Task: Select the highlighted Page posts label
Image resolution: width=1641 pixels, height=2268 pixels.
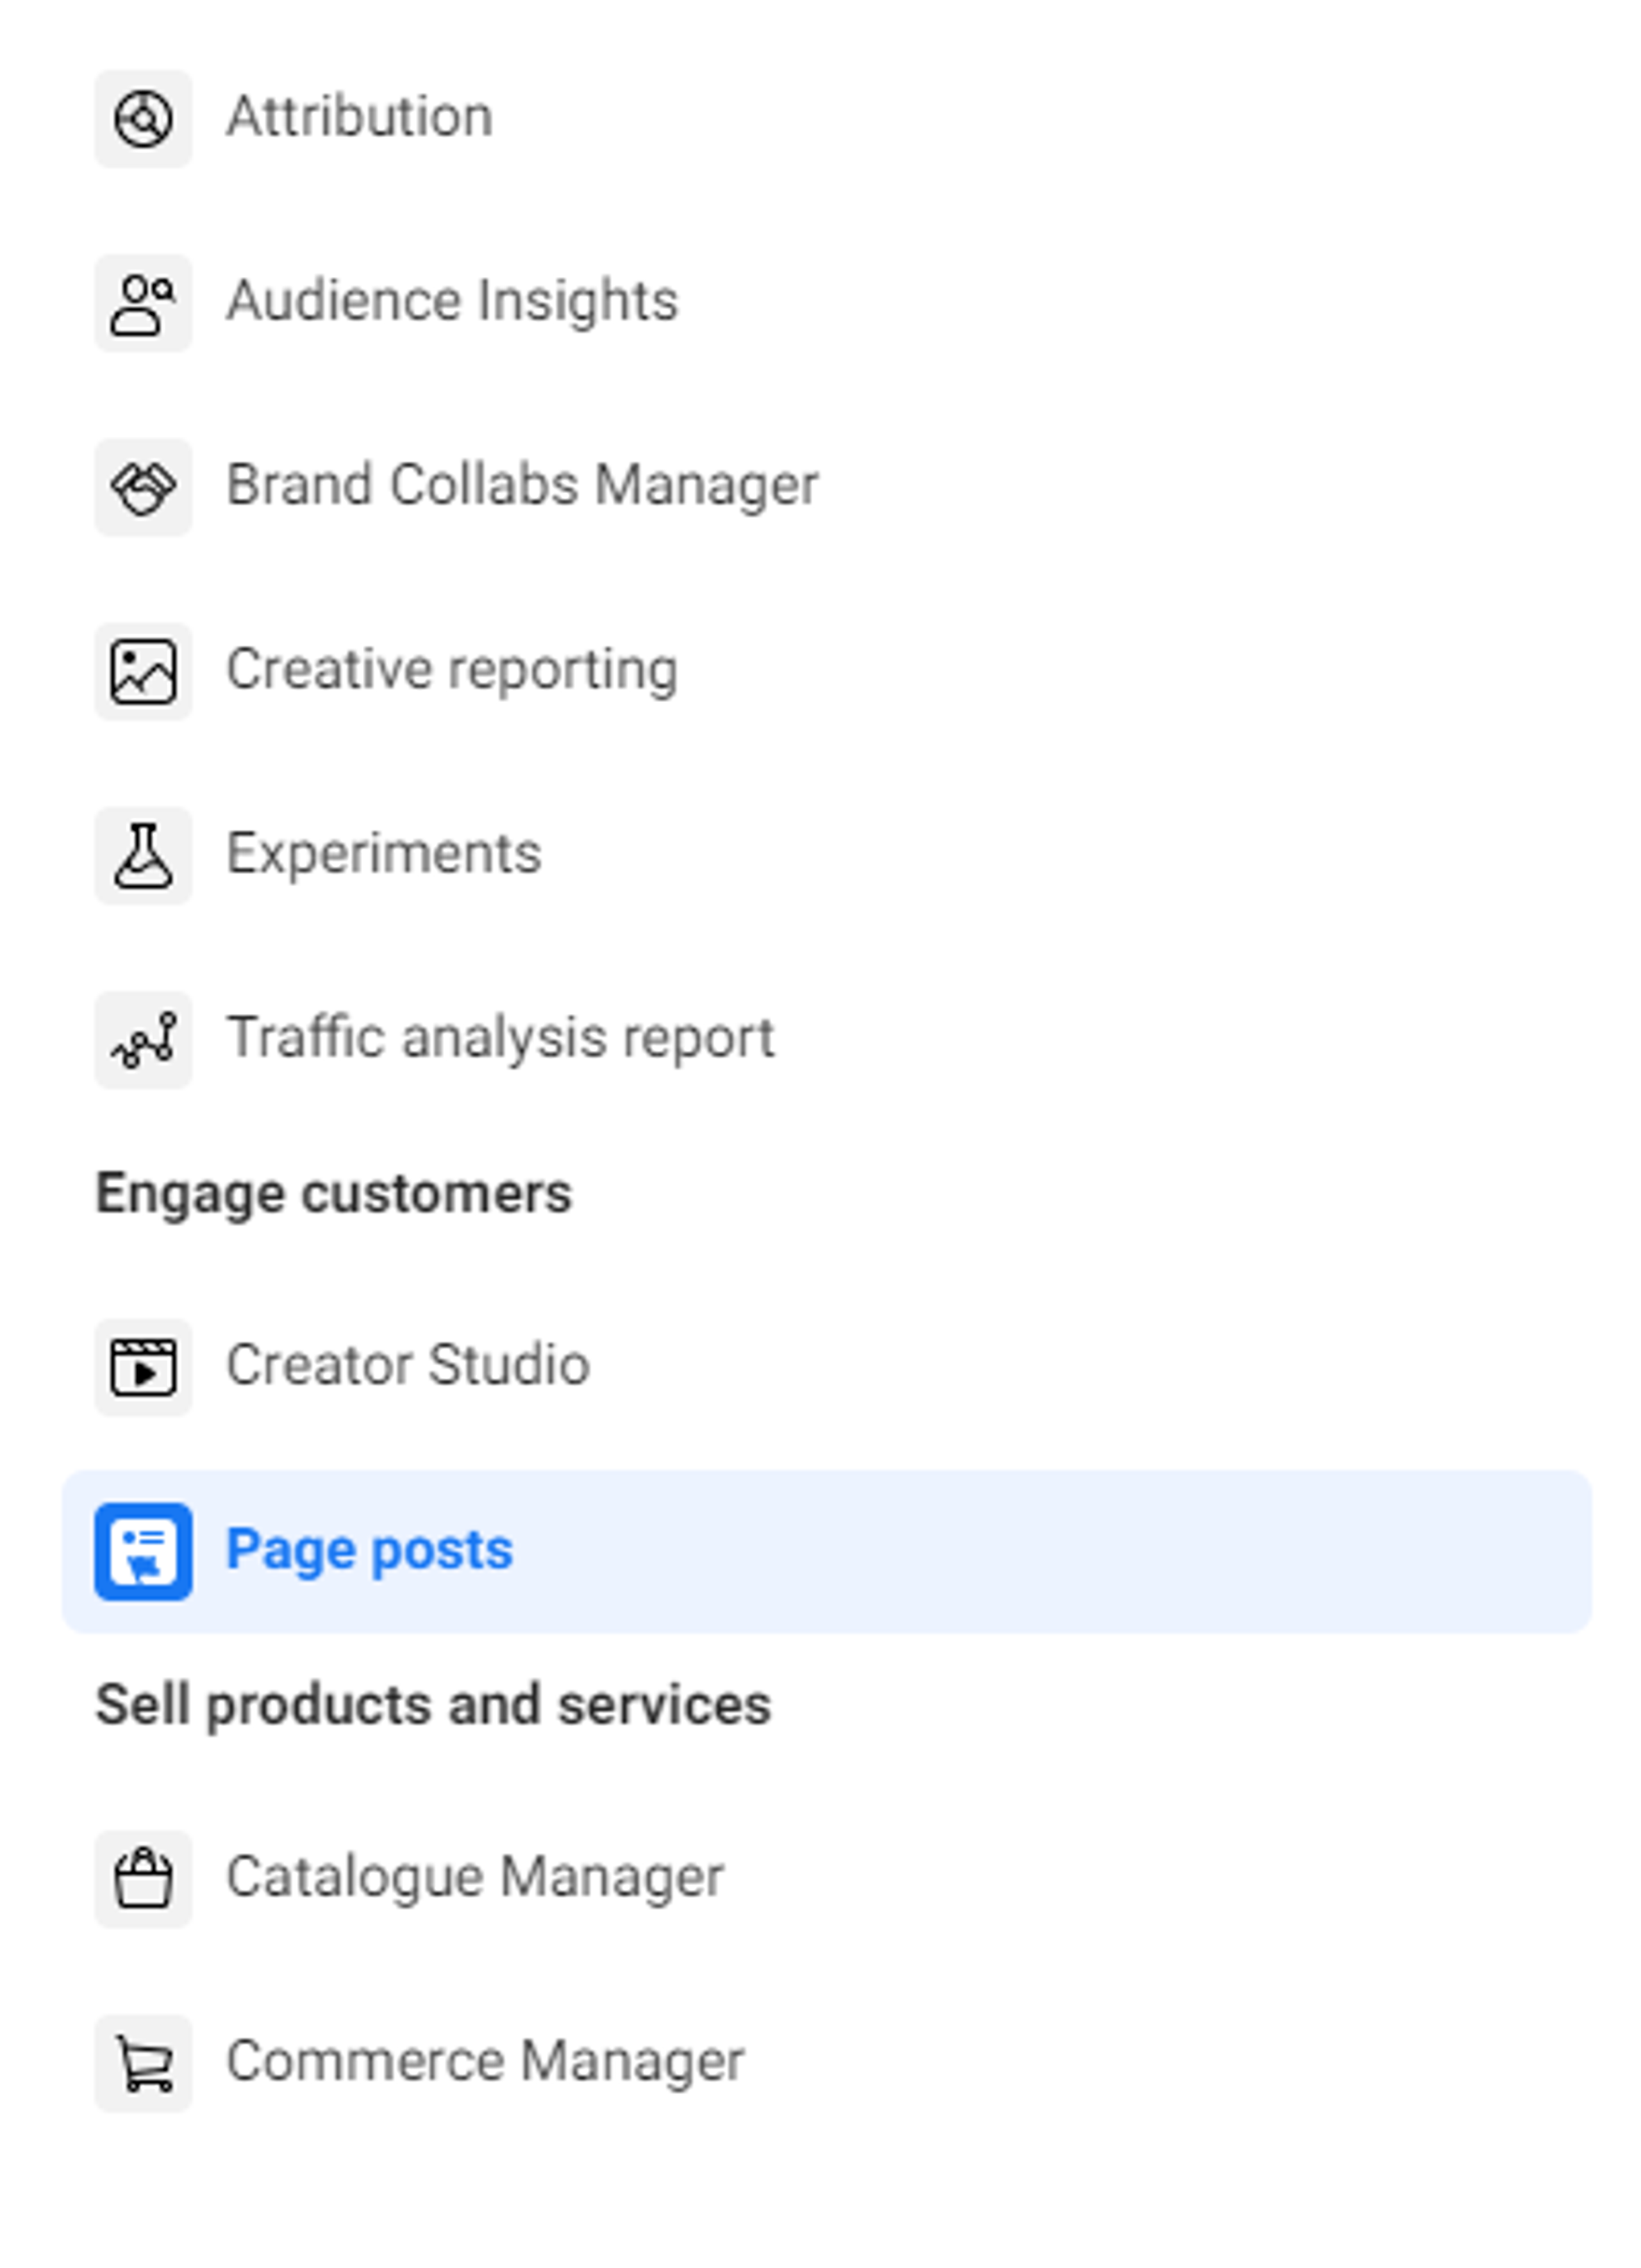Action: click(x=369, y=1550)
